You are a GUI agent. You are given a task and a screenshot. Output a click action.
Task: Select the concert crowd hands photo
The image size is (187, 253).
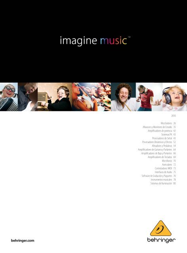pos(92,97)
